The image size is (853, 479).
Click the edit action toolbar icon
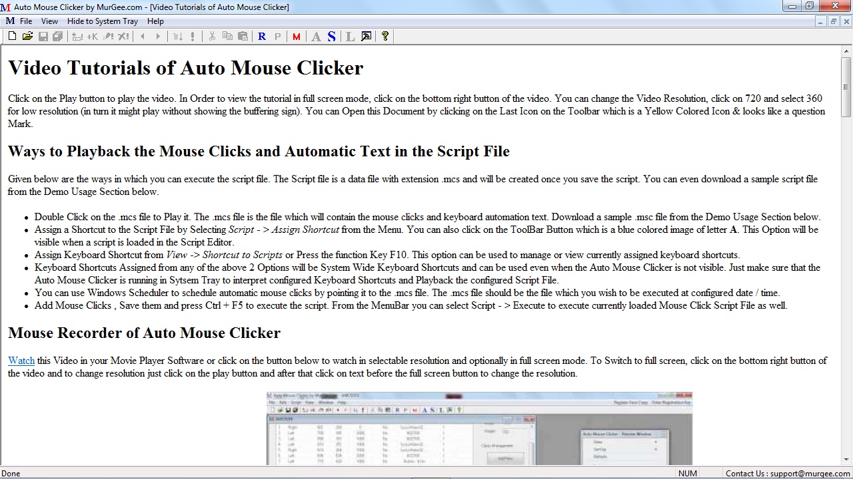tap(108, 37)
